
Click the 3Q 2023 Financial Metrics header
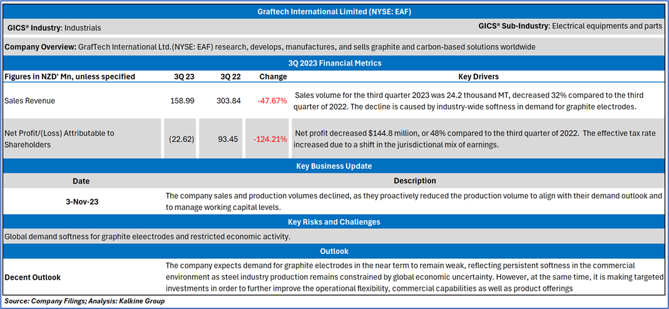(334, 63)
